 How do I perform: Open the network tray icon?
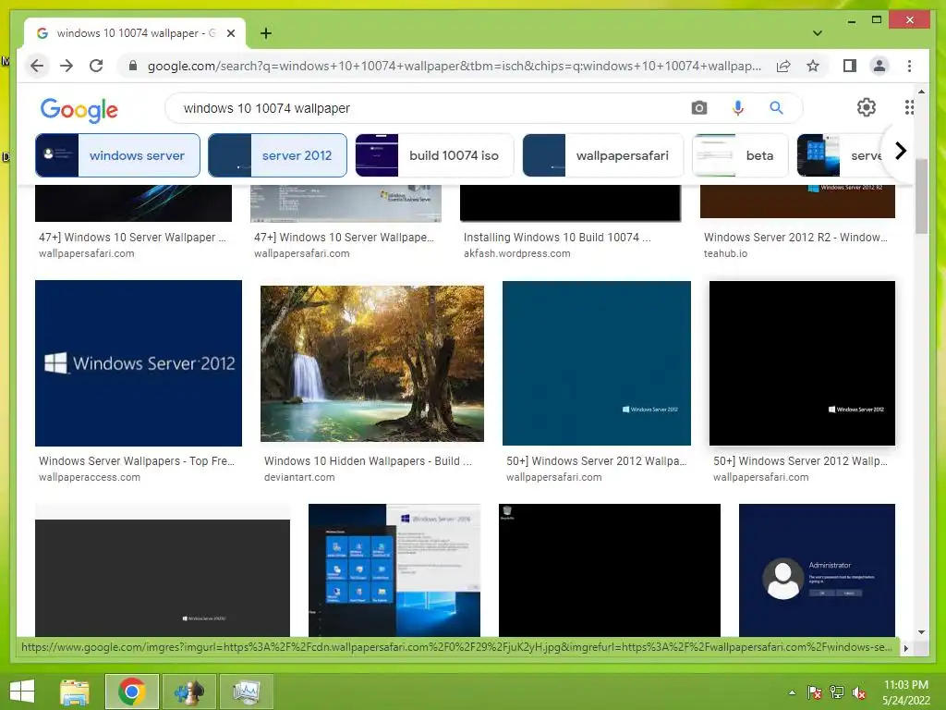click(837, 692)
